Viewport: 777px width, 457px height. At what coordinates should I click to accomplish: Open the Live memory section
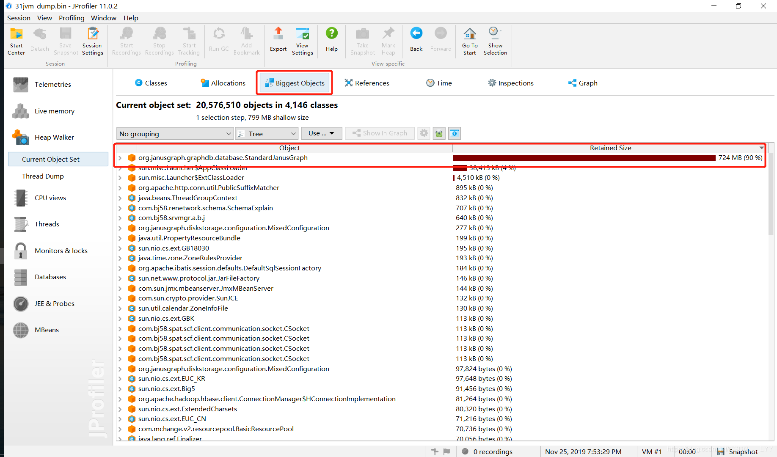[54, 111]
